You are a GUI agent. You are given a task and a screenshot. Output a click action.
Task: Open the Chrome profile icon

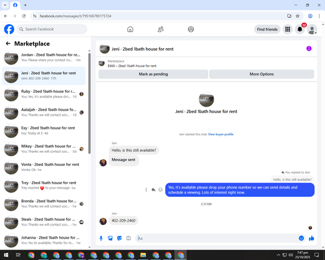pyautogui.click(x=310, y=16)
